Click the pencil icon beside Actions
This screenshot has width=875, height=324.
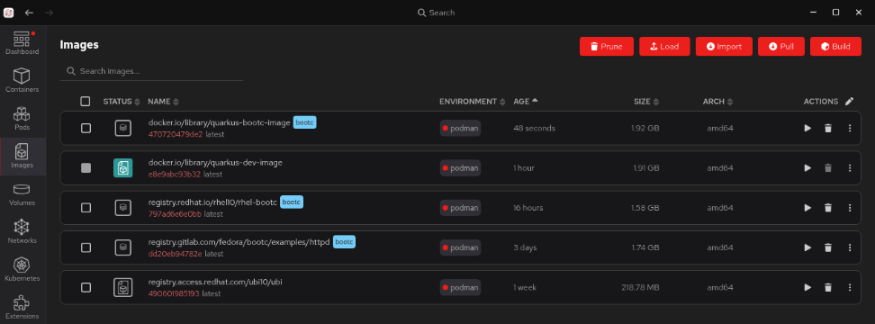[x=849, y=102]
